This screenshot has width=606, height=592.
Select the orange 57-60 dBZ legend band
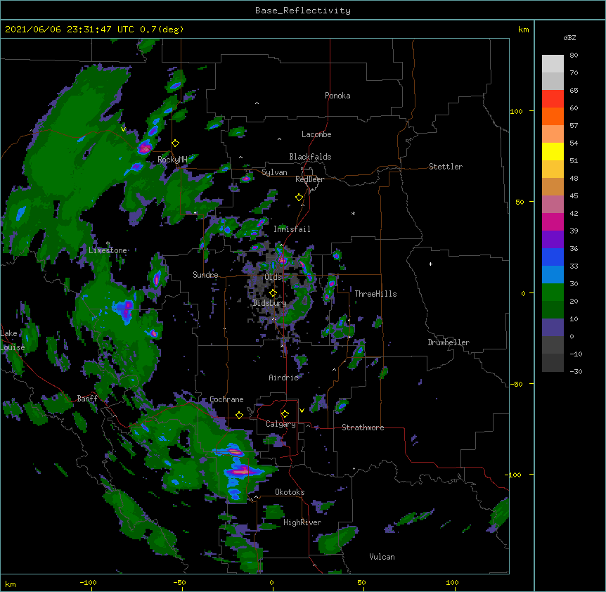point(553,117)
